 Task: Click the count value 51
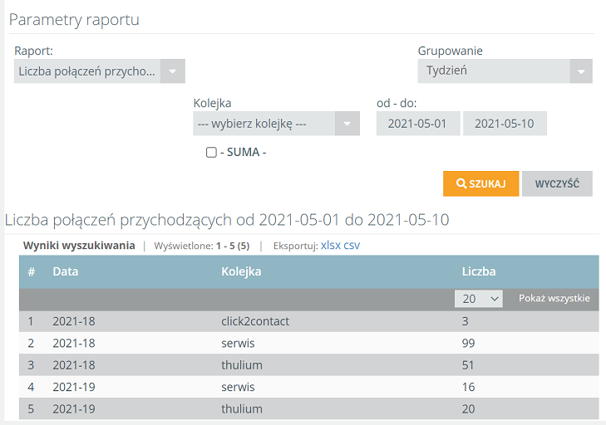pyautogui.click(x=468, y=365)
